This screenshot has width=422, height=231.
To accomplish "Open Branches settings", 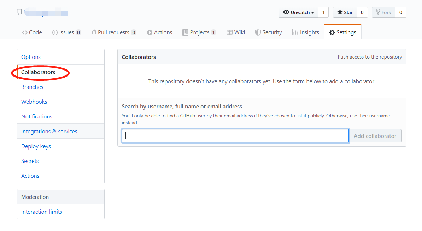I will coord(60,87).
